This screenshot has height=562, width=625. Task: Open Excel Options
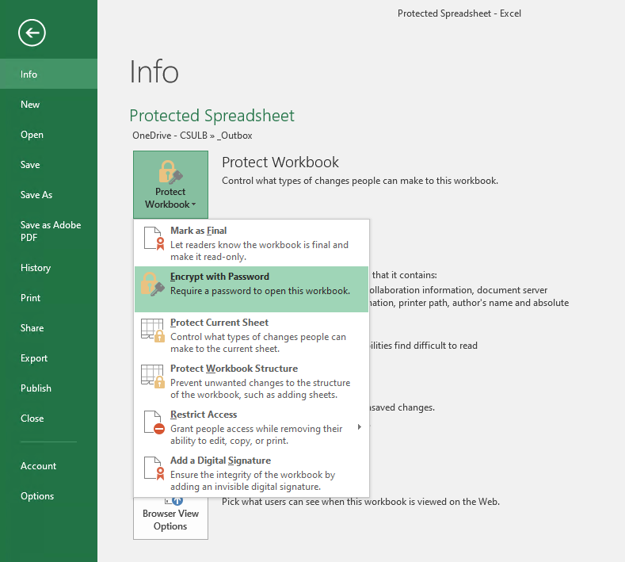click(48, 496)
